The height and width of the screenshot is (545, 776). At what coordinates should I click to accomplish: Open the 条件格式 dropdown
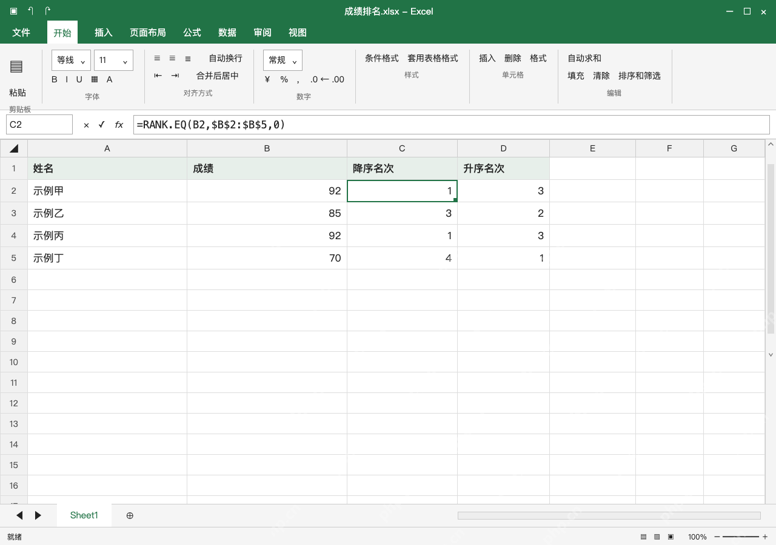tap(382, 58)
